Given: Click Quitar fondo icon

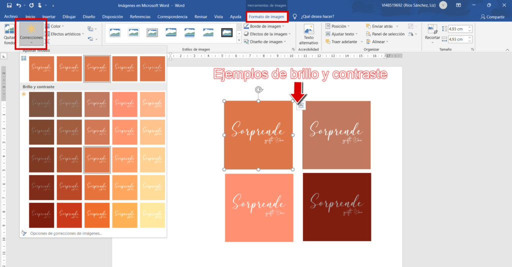Looking at the screenshot, I should coord(9,29).
